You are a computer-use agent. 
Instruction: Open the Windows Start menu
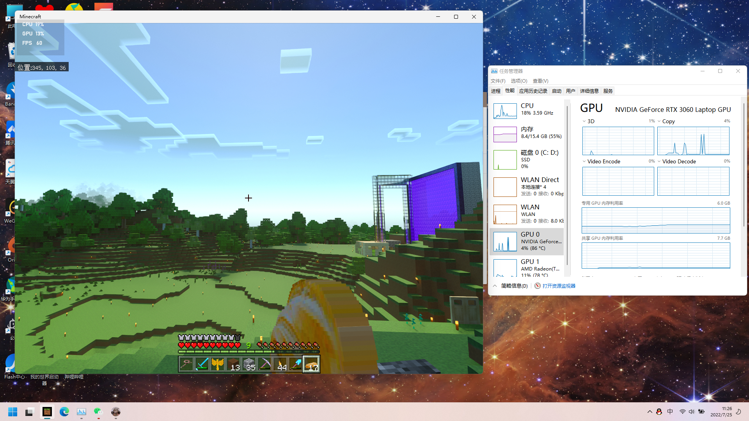(x=12, y=412)
